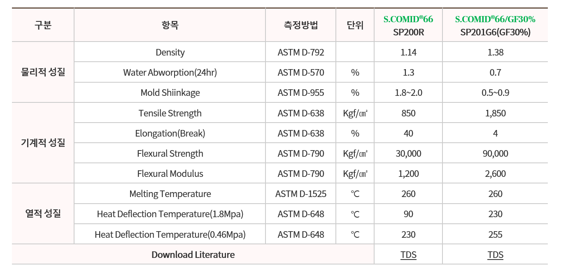Image resolution: width=568 pixels, height=276 pixels.
Task: Click the S.COMID®66 SP200R column header
Action: [x=408, y=25]
